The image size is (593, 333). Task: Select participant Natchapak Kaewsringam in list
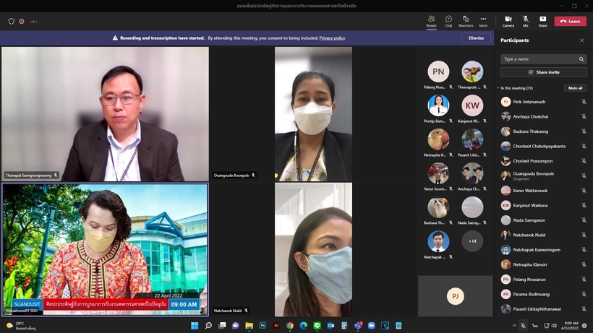pyautogui.click(x=543, y=249)
